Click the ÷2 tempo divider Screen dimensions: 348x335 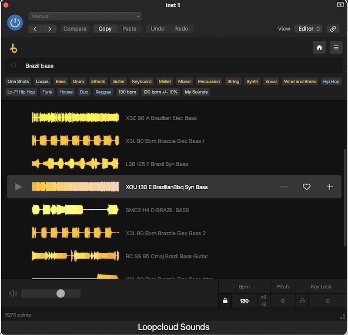pos(264,305)
